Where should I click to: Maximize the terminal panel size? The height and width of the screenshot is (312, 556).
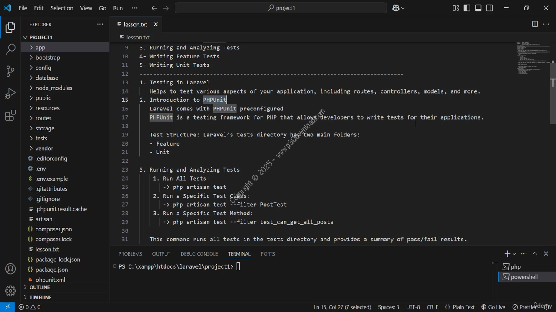pyautogui.click(x=535, y=253)
